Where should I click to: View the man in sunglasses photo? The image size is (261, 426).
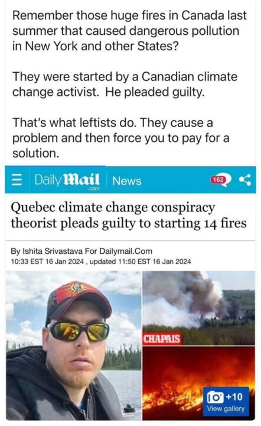(74, 346)
